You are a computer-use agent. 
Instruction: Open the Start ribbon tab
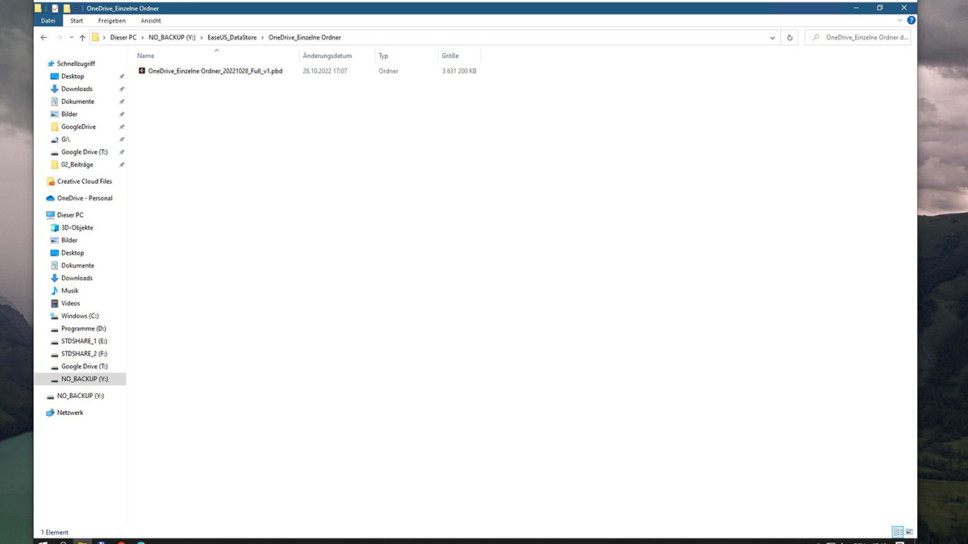point(77,20)
